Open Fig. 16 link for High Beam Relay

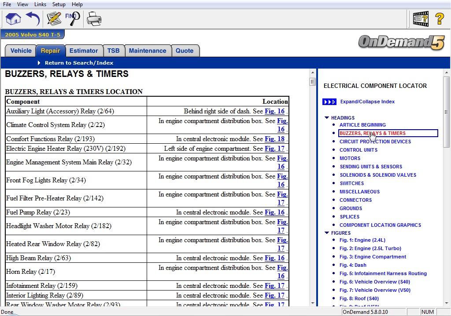point(274,258)
